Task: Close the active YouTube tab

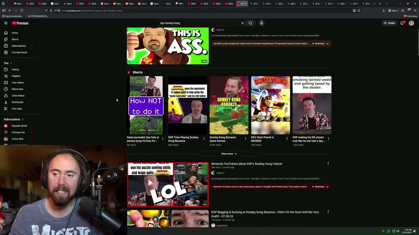Action: 245,4
